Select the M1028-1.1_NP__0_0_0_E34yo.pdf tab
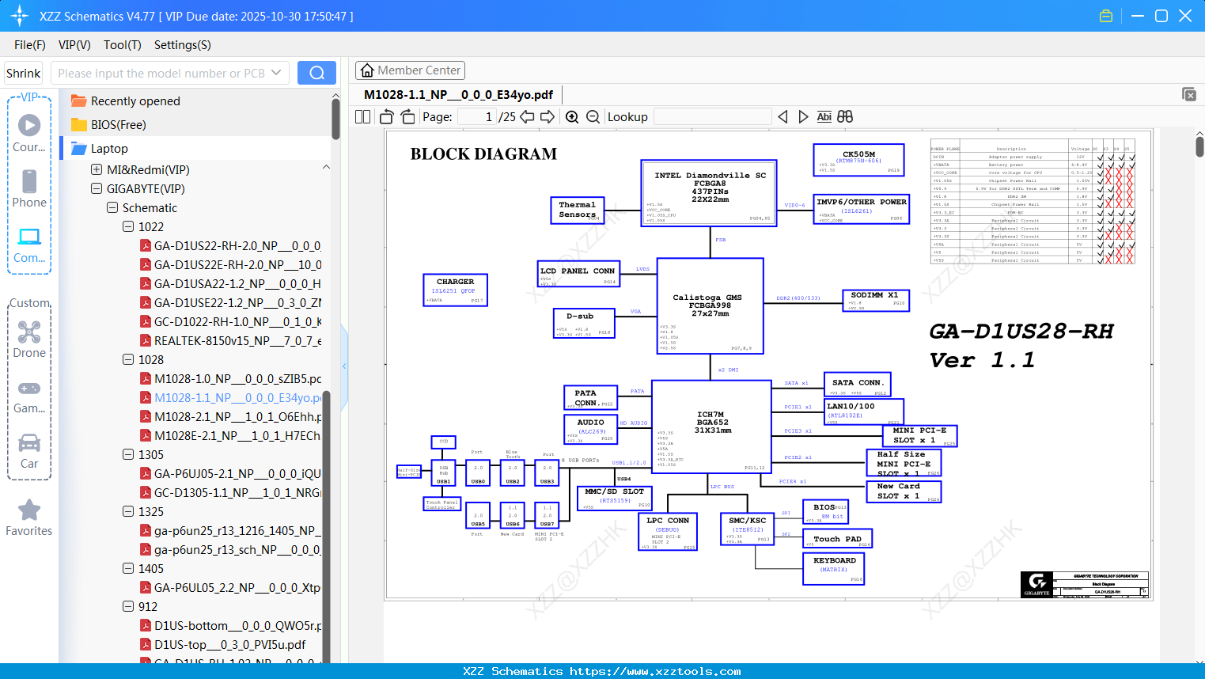This screenshot has height=679, width=1205. pyautogui.click(x=459, y=94)
